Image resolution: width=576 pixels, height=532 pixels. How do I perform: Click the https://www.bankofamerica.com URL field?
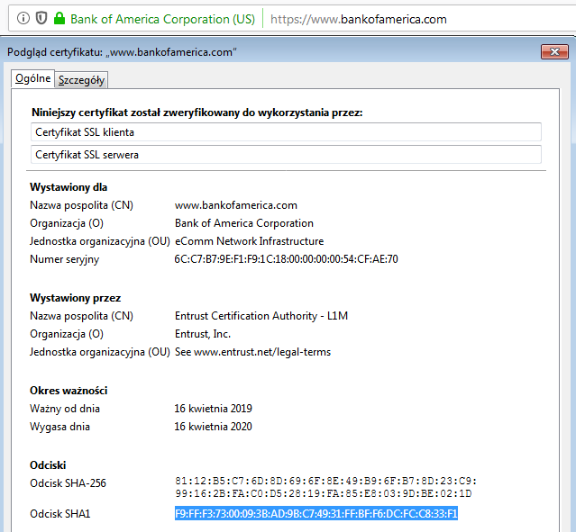click(359, 19)
